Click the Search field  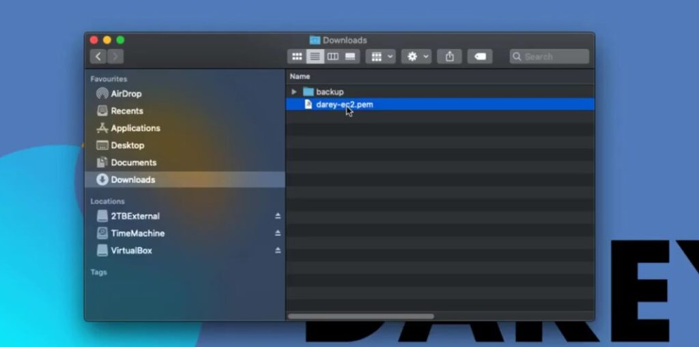[550, 57]
